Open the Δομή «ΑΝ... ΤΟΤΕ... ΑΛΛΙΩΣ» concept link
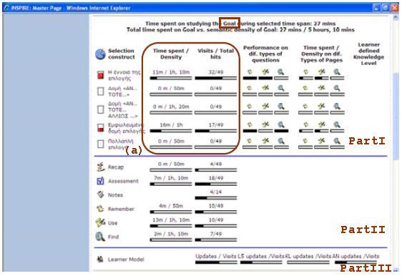402x276 pixels. [123, 109]
